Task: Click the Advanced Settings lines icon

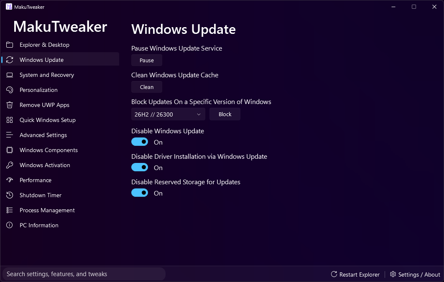Action: (x=10, y=135)
